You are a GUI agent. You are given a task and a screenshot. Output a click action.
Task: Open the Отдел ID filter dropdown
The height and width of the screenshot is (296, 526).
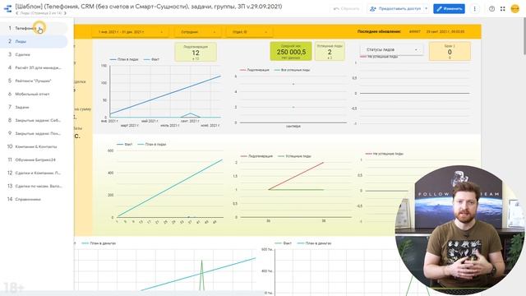click(x=250, y=32)
